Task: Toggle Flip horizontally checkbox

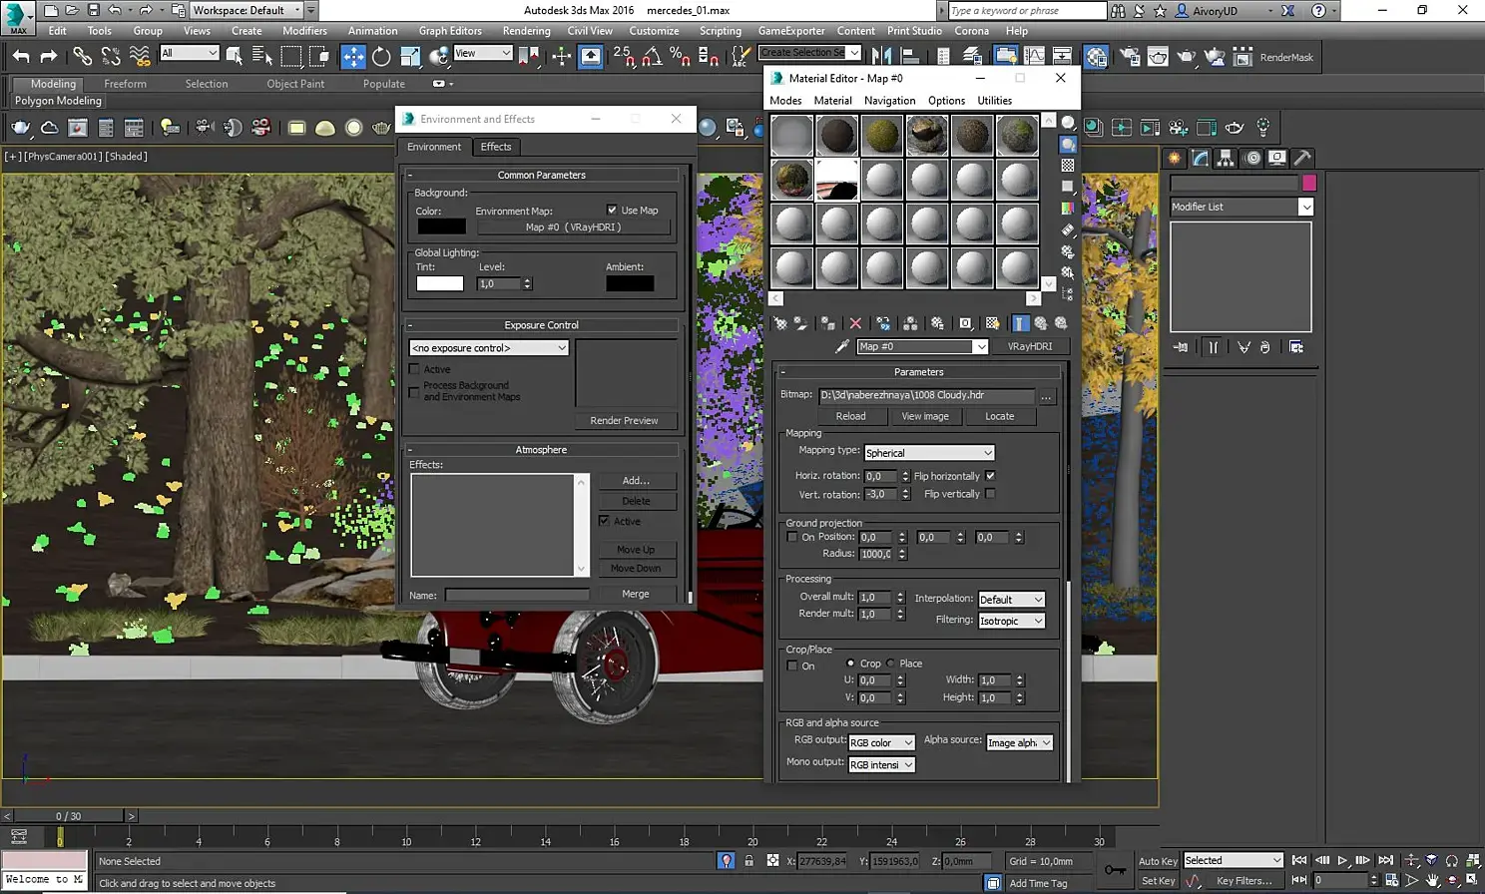Action: point(990,476)
